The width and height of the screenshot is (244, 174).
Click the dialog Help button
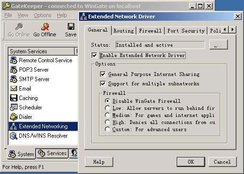(x=99, y=162)
